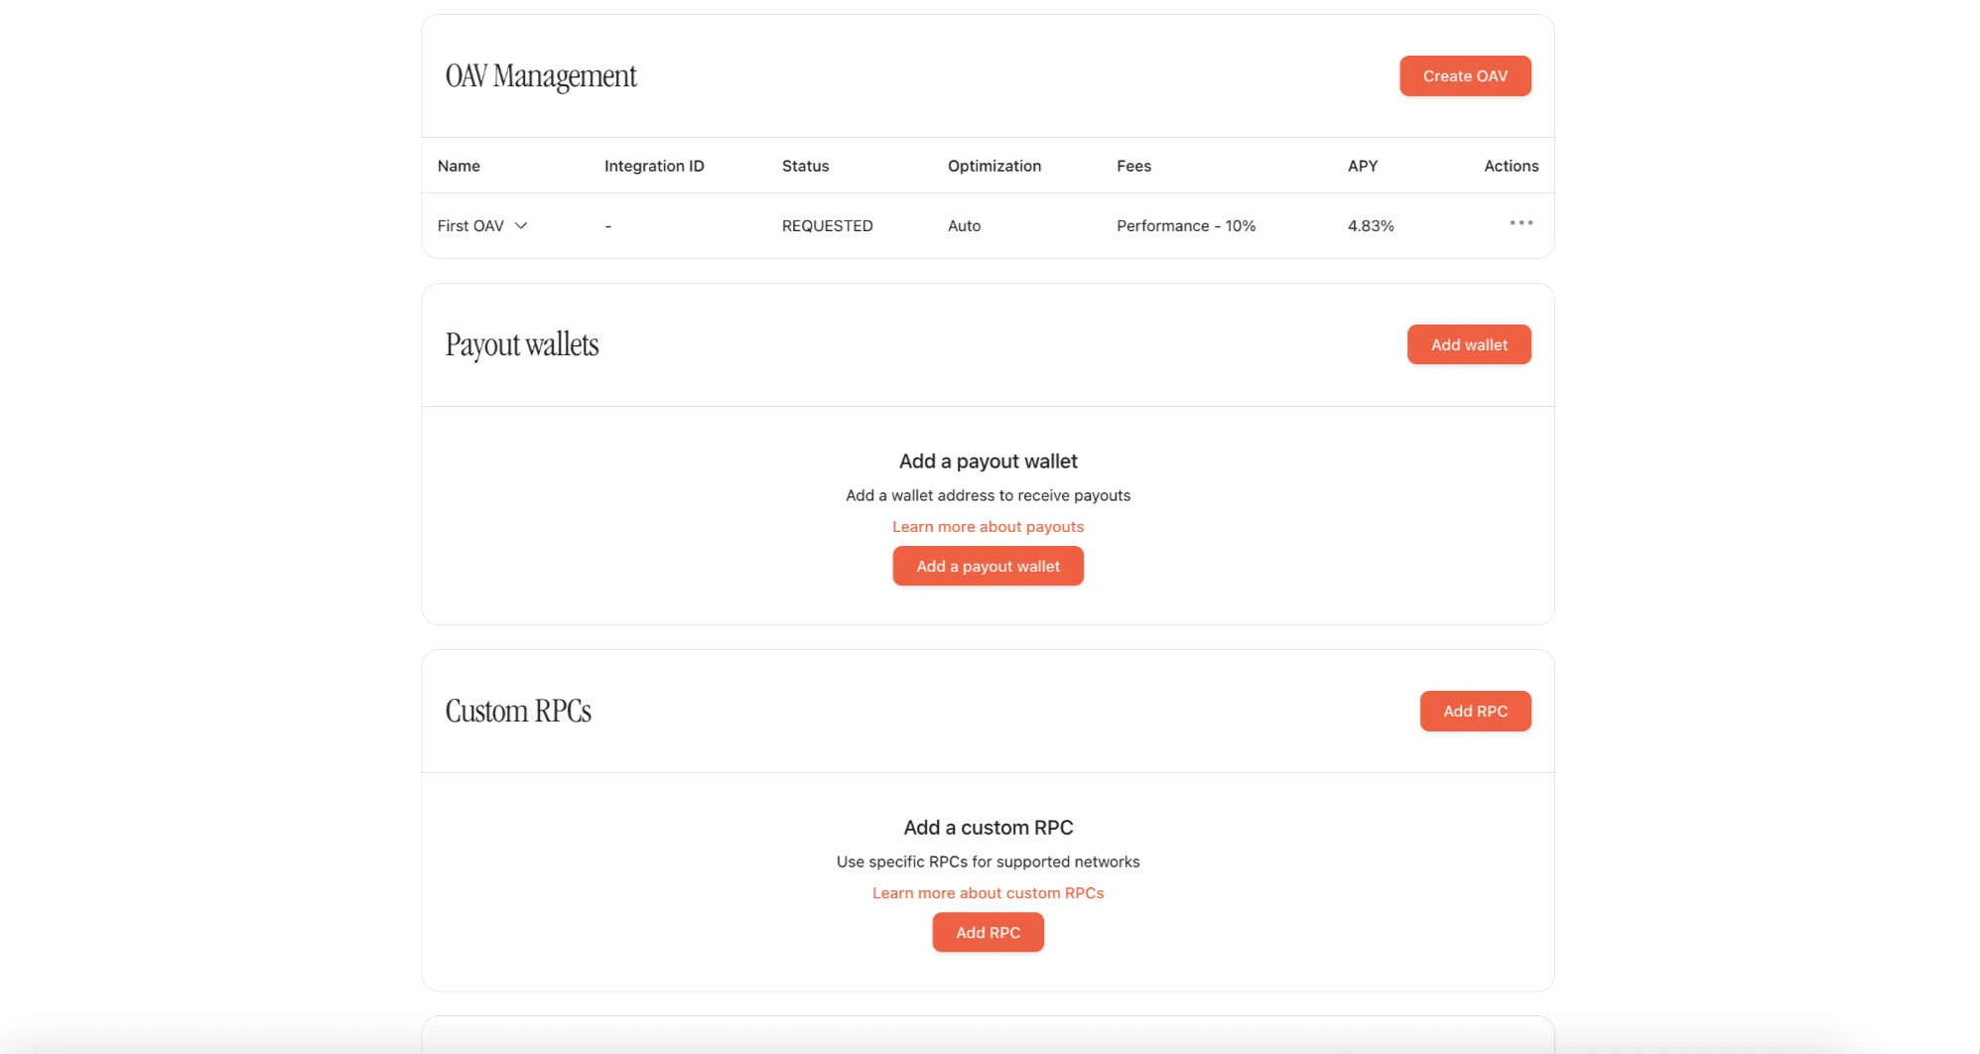Viewport: 1980px width, 1054px height.
Task: Click the Add wallet button
Action: click(1469, 345)
